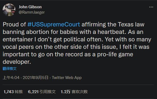Click 翻译推文 to translate the tweet
This screenshot has height=99, width=157.
10,69
